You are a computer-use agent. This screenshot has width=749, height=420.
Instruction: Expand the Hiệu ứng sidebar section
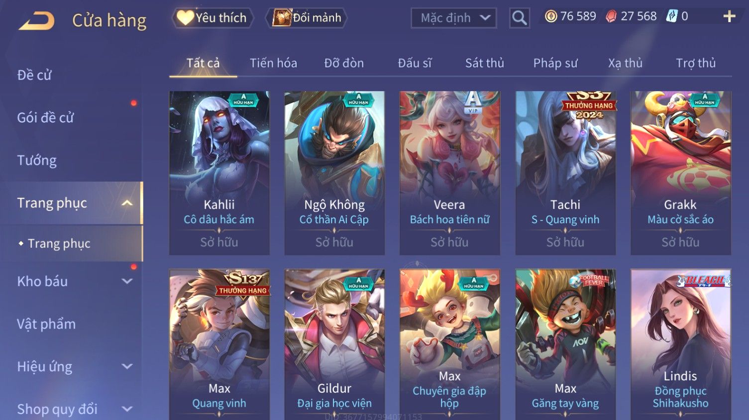point(127,367)
